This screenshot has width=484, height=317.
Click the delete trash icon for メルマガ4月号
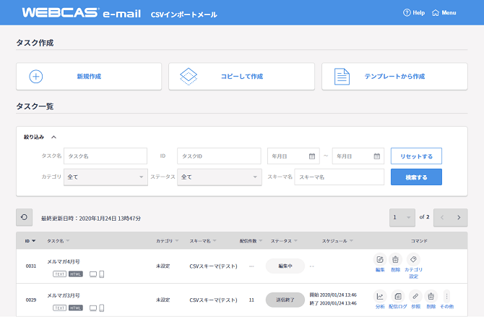[396, 259]
